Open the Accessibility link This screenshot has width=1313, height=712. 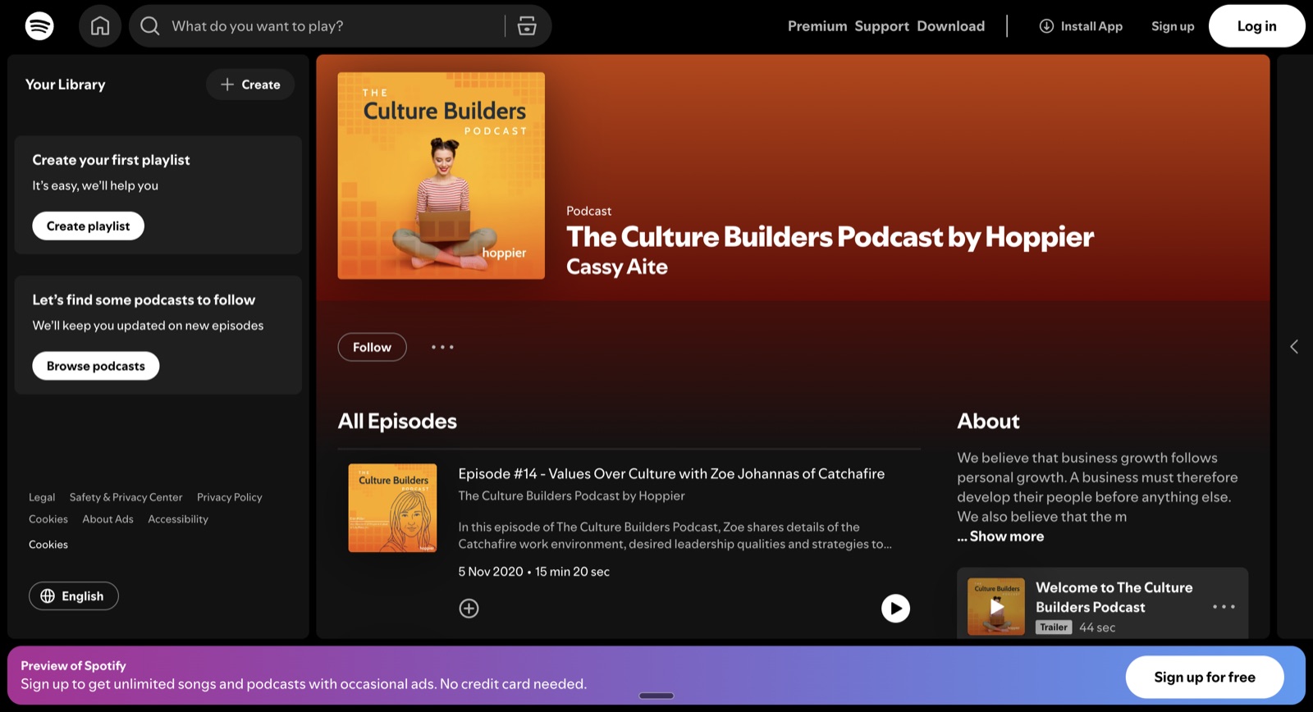[178, 519]
